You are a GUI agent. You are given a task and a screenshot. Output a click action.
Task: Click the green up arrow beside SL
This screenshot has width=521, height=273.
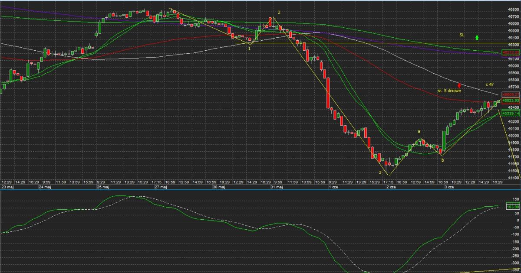tap(477, 37)
